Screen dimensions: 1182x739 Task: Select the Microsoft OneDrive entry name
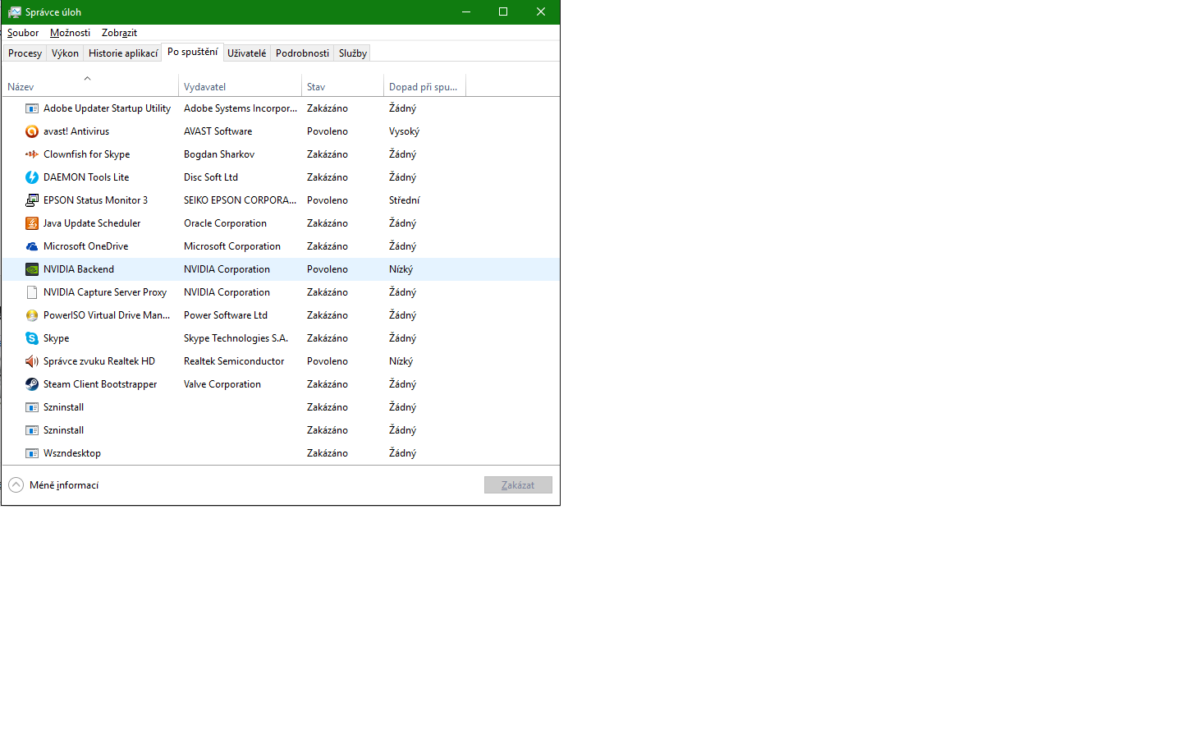pyautogui.click(x=85, y=246)
